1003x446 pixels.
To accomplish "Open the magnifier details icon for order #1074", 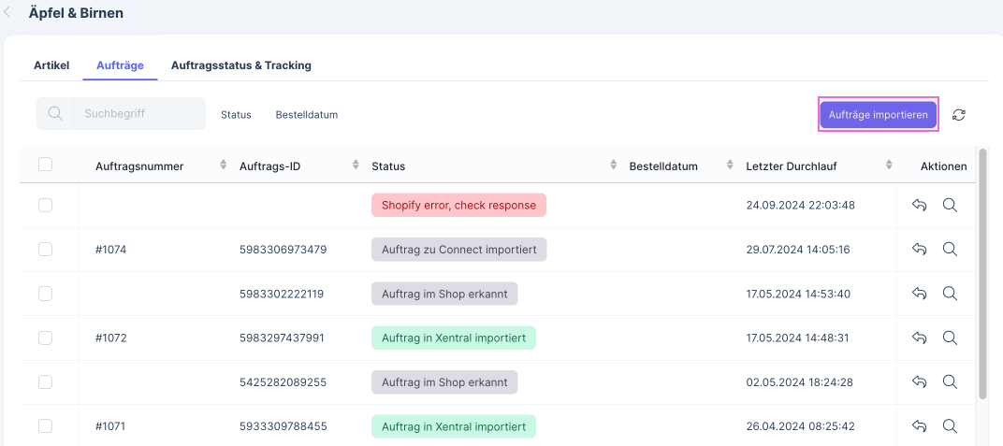I will coord(950,249).
